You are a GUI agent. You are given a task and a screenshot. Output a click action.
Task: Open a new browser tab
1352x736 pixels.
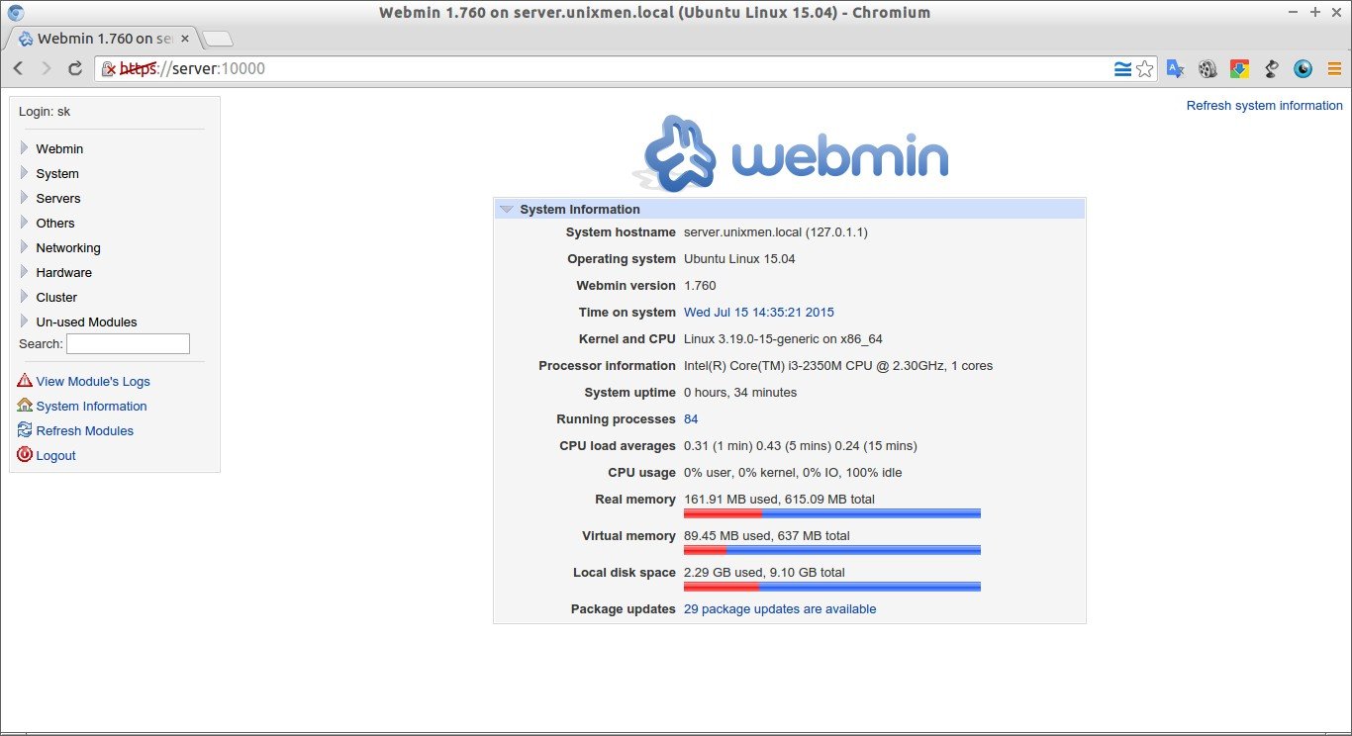[x=218, y=39]
